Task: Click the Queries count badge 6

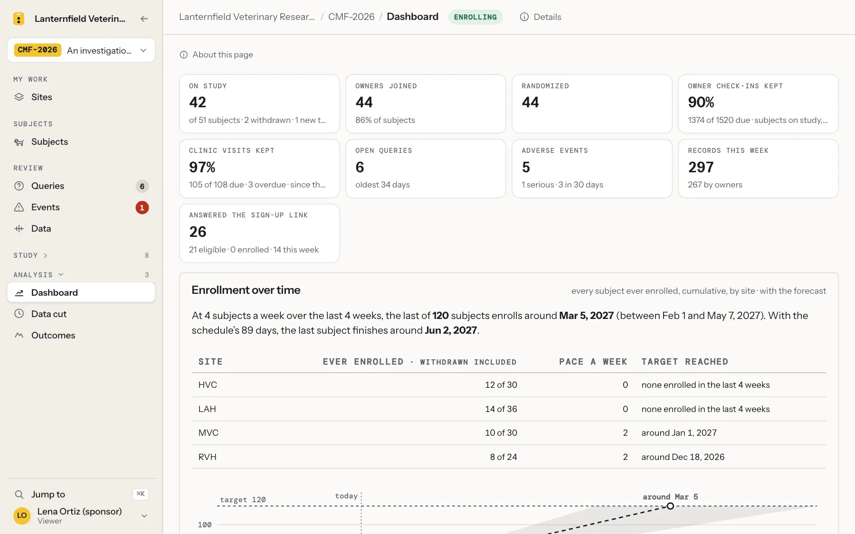Action: tap(142, 186)
